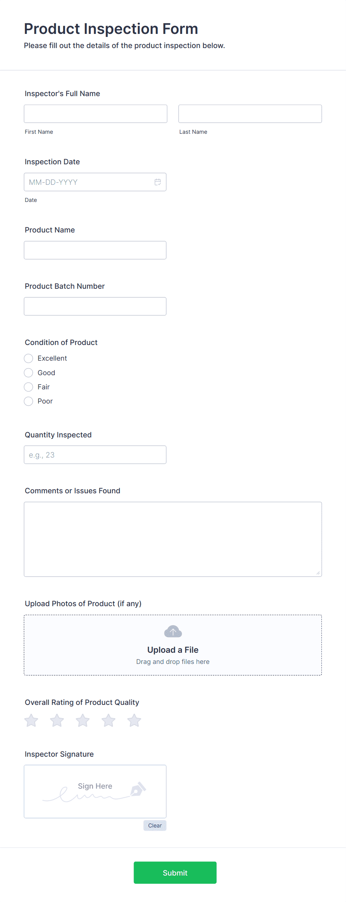346x902 pixels.
Task: Mark product condition as Fair
Action: pos(29,387)
